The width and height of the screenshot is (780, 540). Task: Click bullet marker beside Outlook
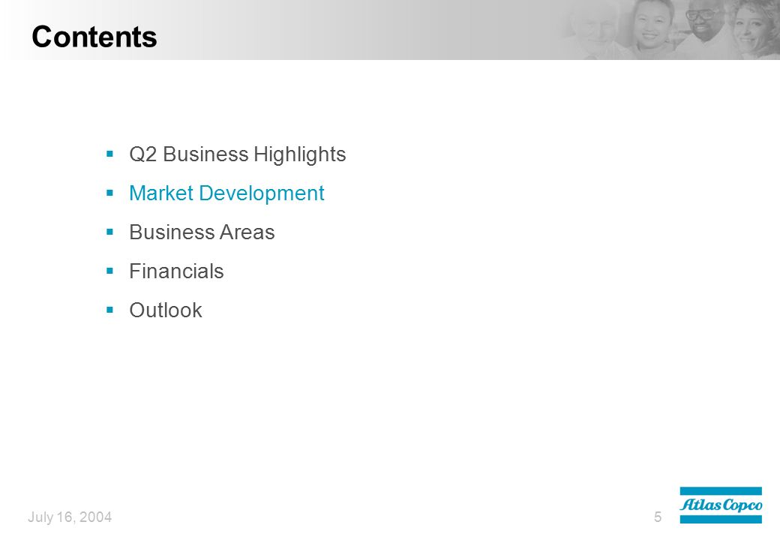click(x=110, y=310)
